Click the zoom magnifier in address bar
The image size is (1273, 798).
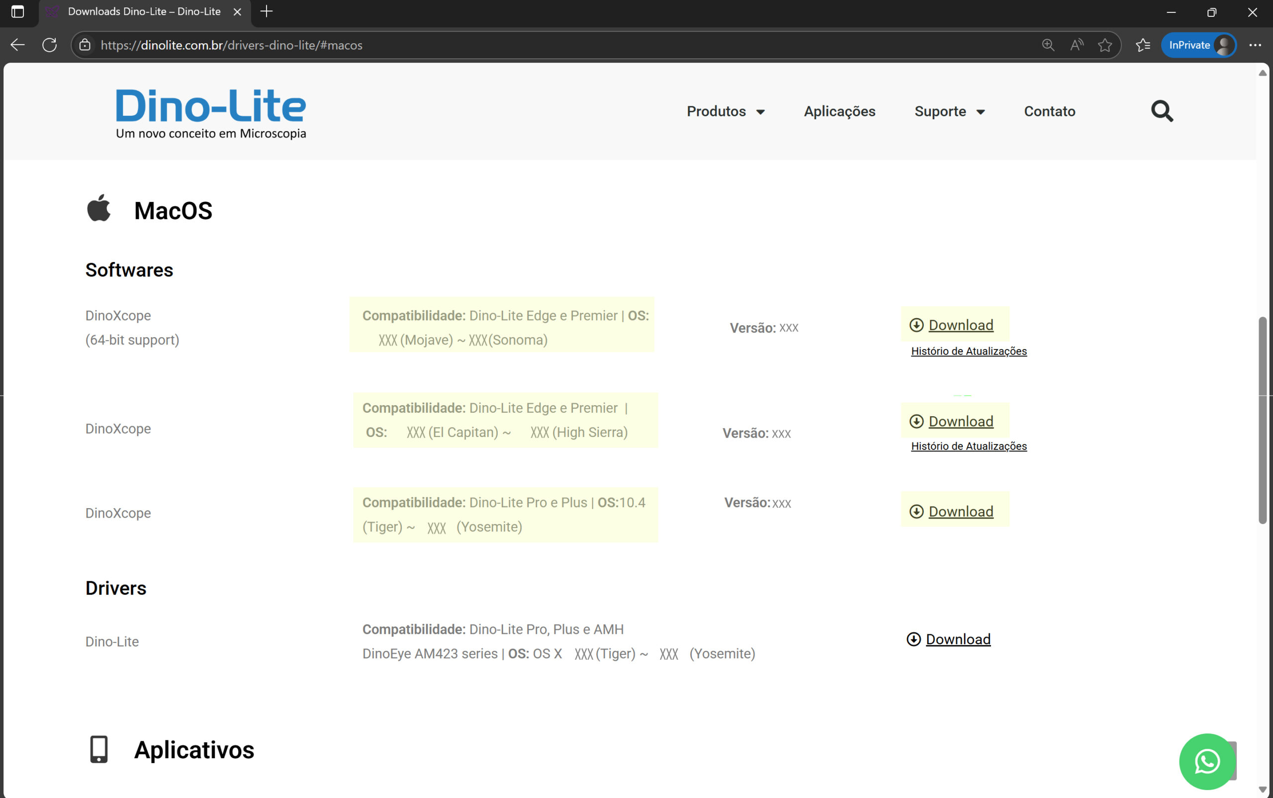click(x=1048, y=45)
